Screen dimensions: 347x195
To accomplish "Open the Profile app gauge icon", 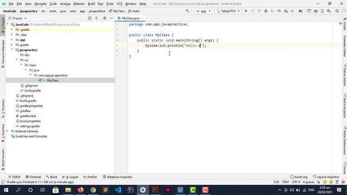I will click(x=279, y=11).
